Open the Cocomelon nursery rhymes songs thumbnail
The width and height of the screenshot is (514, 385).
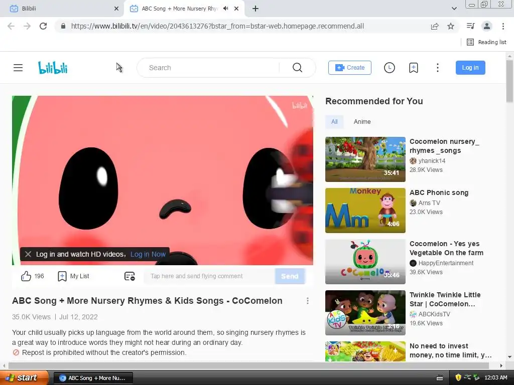point(365,159)
